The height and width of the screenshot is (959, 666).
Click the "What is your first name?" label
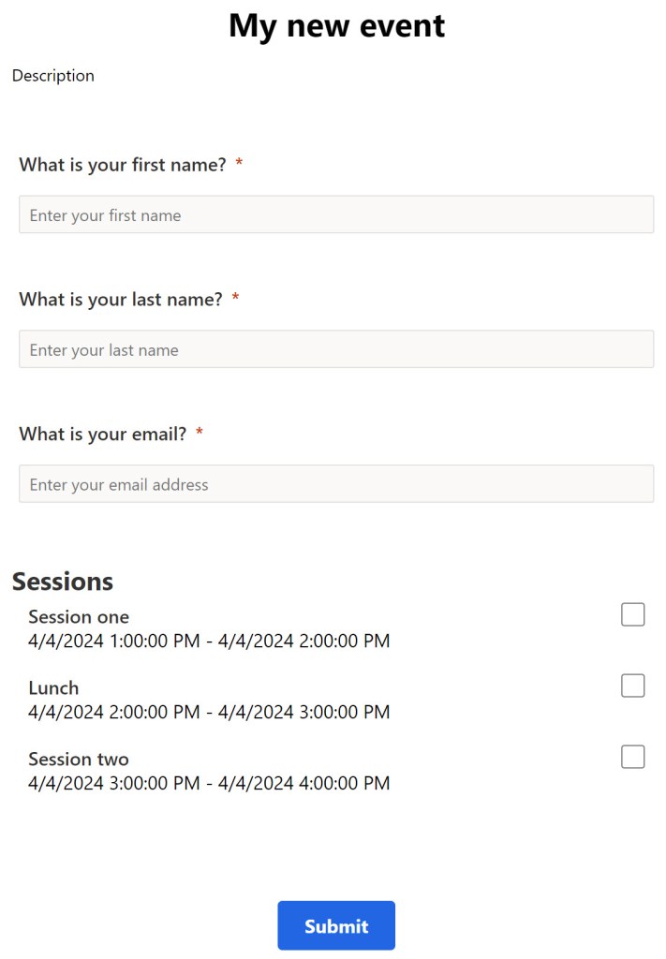(123, 165)
